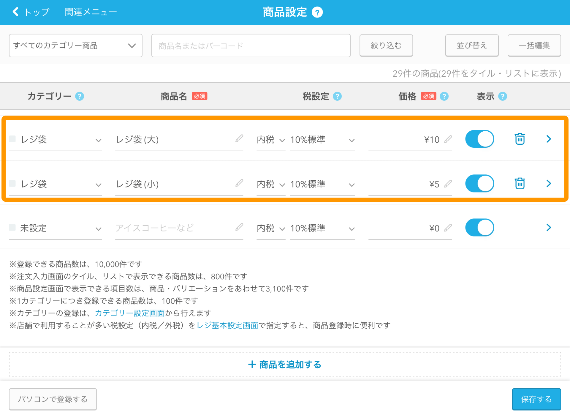Open the unset product row details arrow
The image size is (570, 416).
point(549,228)
